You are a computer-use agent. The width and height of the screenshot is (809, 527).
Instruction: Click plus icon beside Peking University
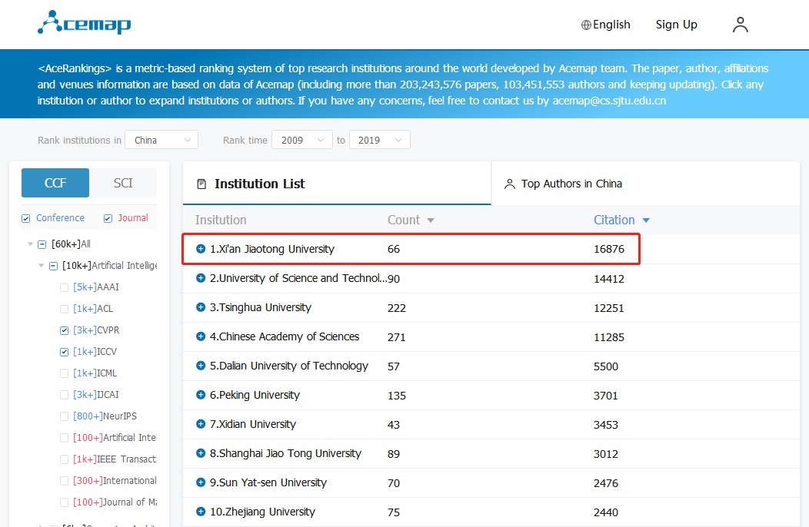click(x=201, y=395)
